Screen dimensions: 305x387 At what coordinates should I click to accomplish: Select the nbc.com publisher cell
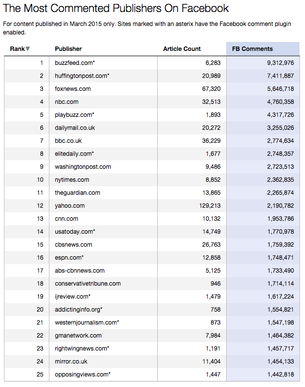click(x=66, y=102)
